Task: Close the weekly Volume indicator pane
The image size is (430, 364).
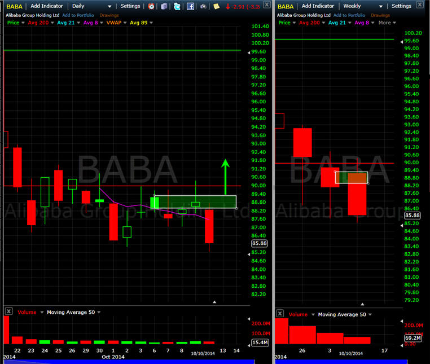Action: tap(280, 313)
